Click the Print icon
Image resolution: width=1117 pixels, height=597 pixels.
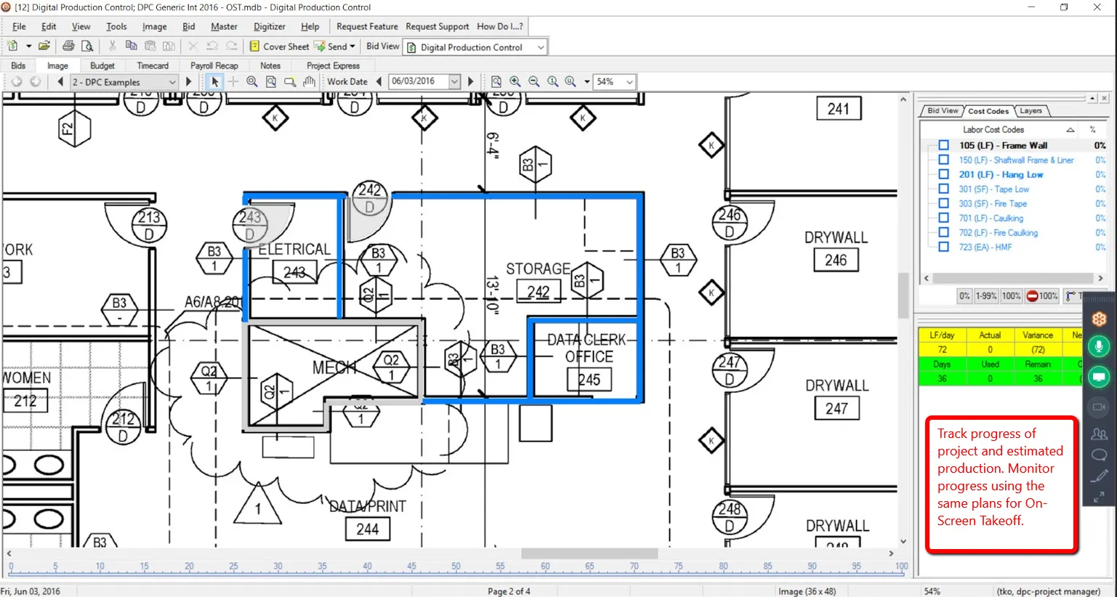click(68, 46)
